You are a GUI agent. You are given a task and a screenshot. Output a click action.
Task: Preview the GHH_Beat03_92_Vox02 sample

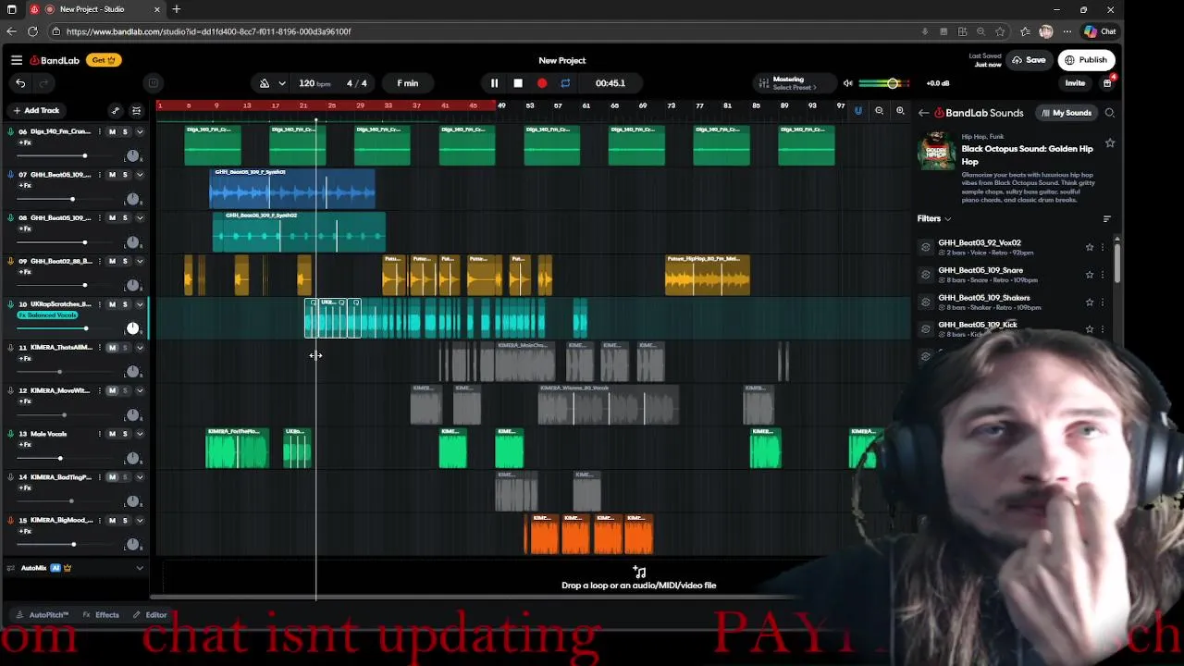tap(926, 247)
